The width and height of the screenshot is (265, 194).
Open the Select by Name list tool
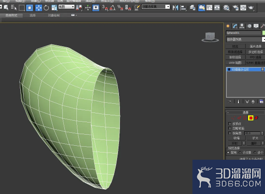point(14,8)
